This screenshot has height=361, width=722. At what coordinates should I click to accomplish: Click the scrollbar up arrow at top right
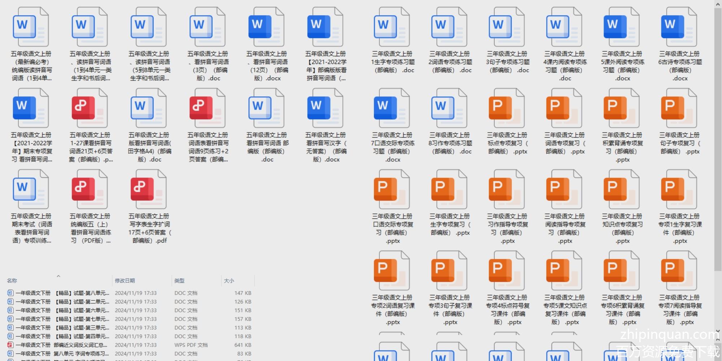(x=718, y=4)
